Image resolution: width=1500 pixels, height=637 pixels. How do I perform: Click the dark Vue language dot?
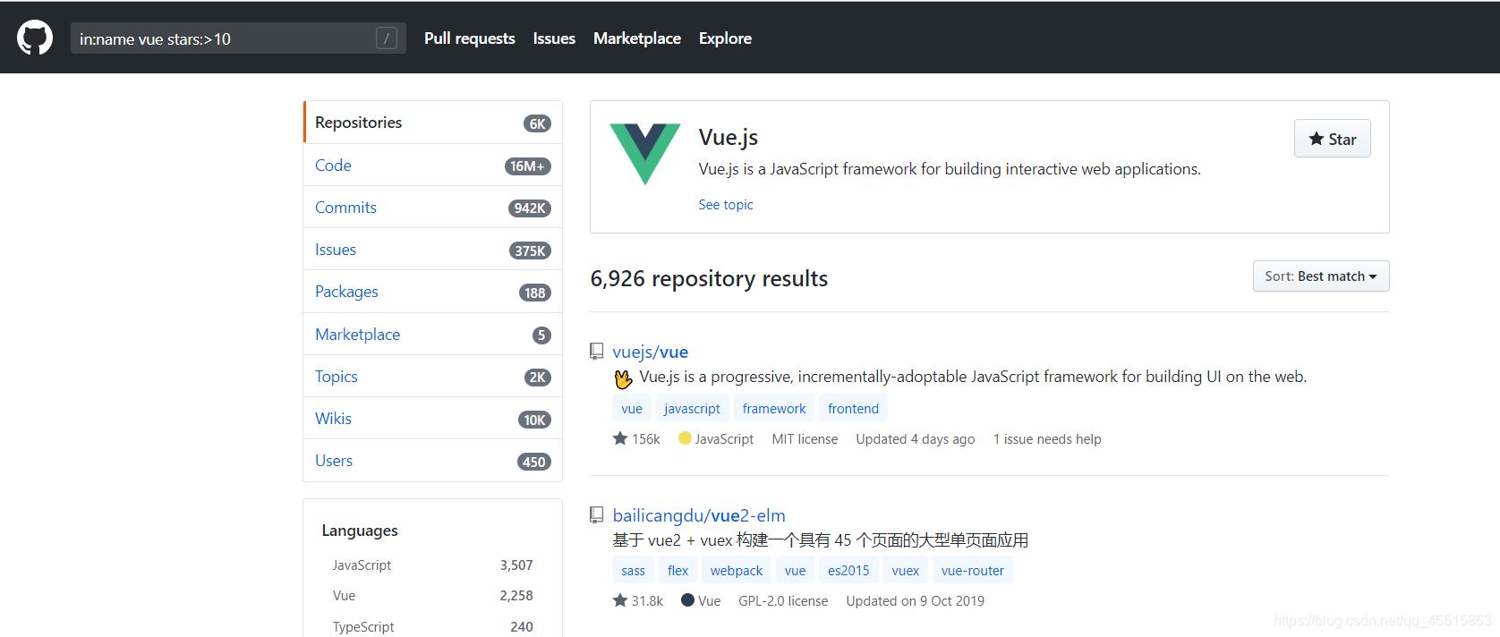click(687, 600)
